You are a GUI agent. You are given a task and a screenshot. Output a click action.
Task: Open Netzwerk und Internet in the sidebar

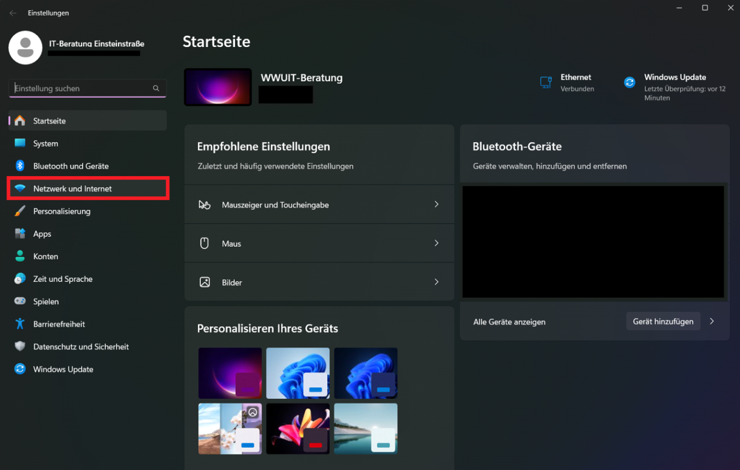72,189
